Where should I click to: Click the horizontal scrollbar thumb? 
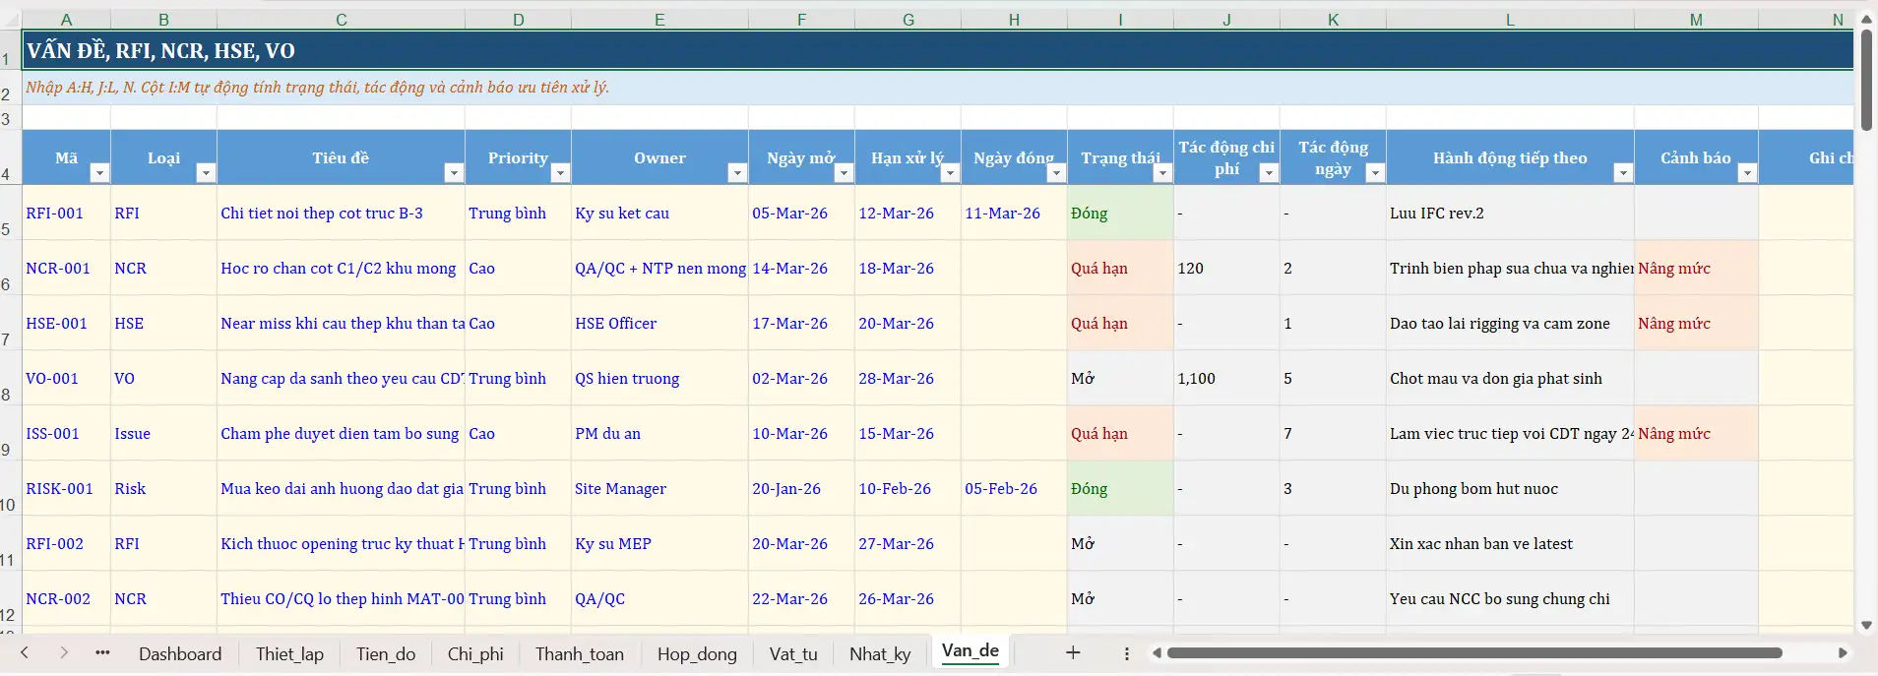point(1473,652)
